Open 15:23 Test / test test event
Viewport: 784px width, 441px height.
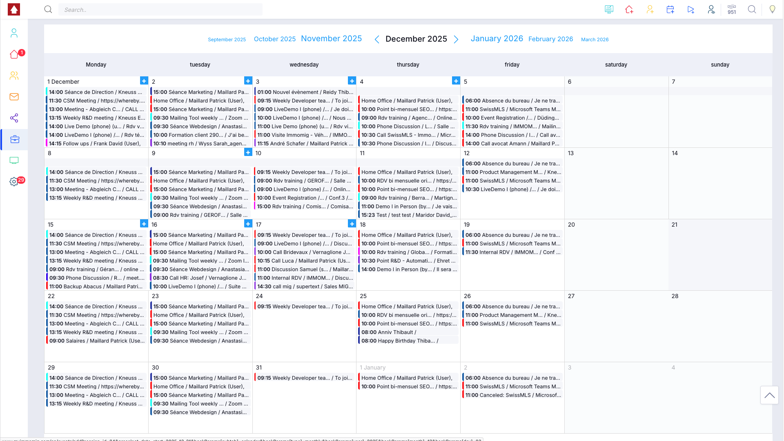(409, 215)
